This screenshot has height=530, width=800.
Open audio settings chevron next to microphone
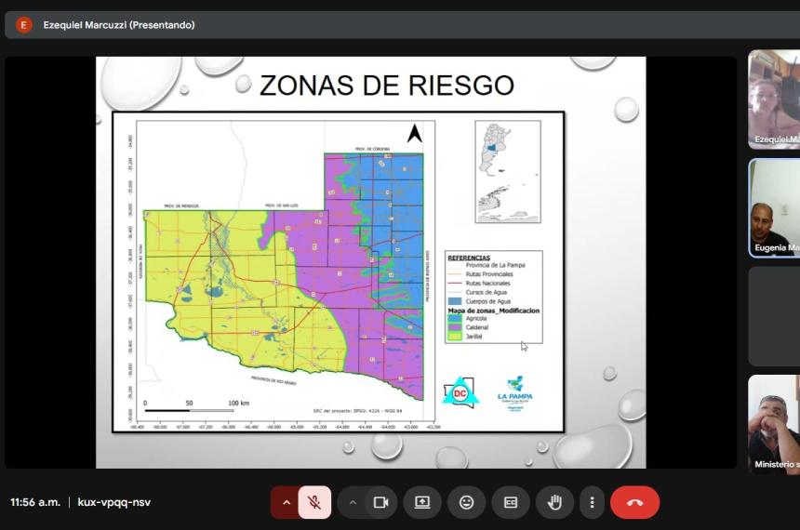pos(286,502)
